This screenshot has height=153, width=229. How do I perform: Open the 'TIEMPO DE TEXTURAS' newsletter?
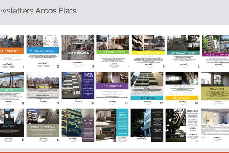[x=43, y=125]
